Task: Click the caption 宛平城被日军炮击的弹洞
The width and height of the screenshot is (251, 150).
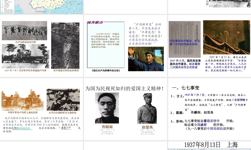Action: [x=66, y=70]
